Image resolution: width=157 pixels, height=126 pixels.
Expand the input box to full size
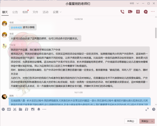147,109
